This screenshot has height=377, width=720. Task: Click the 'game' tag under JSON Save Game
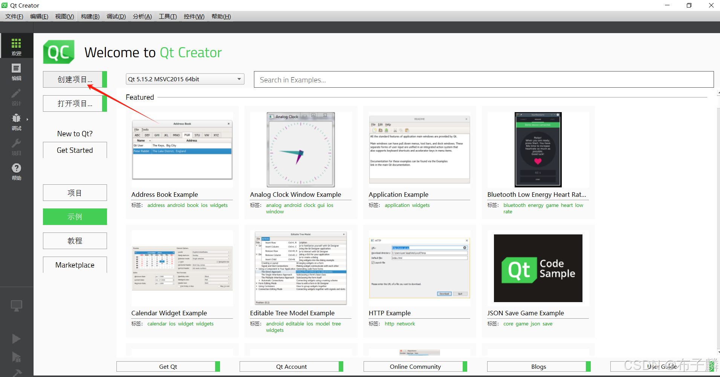tap(522, 324)
